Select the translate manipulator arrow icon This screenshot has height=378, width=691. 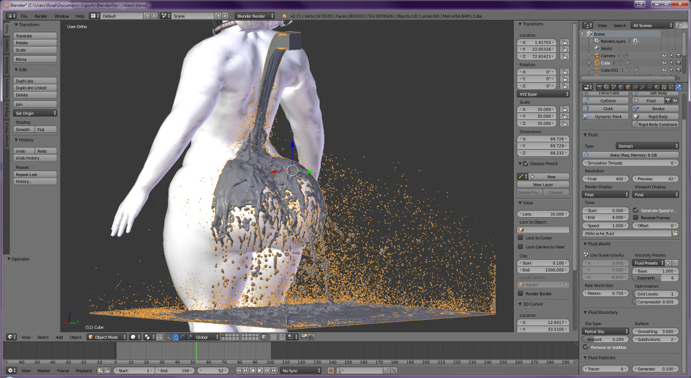point(175,337)
